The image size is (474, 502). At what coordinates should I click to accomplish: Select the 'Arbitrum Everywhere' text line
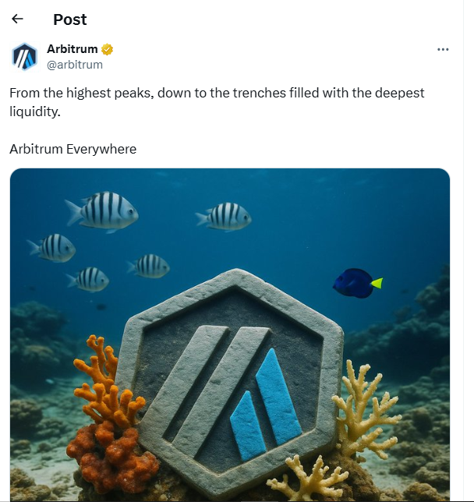click(x=73, y=149)
